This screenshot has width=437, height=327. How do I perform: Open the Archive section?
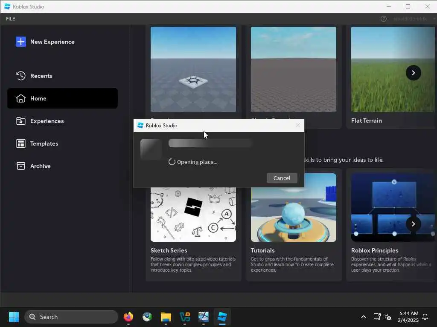62,166
